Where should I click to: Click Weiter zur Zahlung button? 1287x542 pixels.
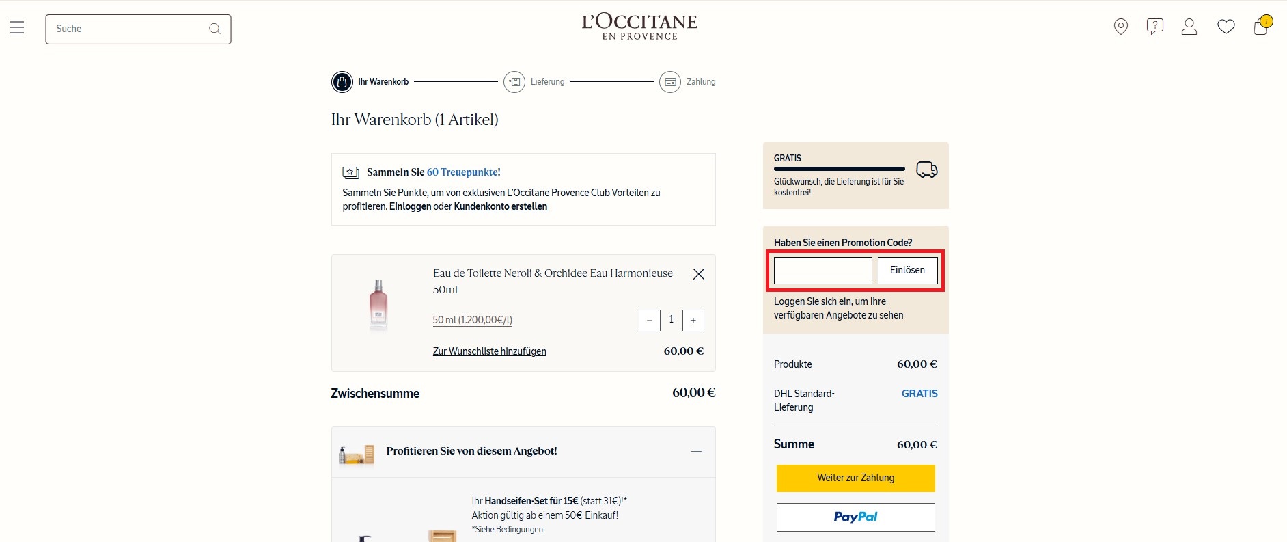(856, 478)
